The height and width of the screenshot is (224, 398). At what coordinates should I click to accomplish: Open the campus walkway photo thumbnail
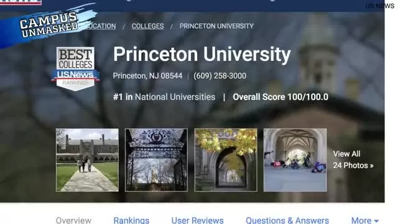click(87, 160)
